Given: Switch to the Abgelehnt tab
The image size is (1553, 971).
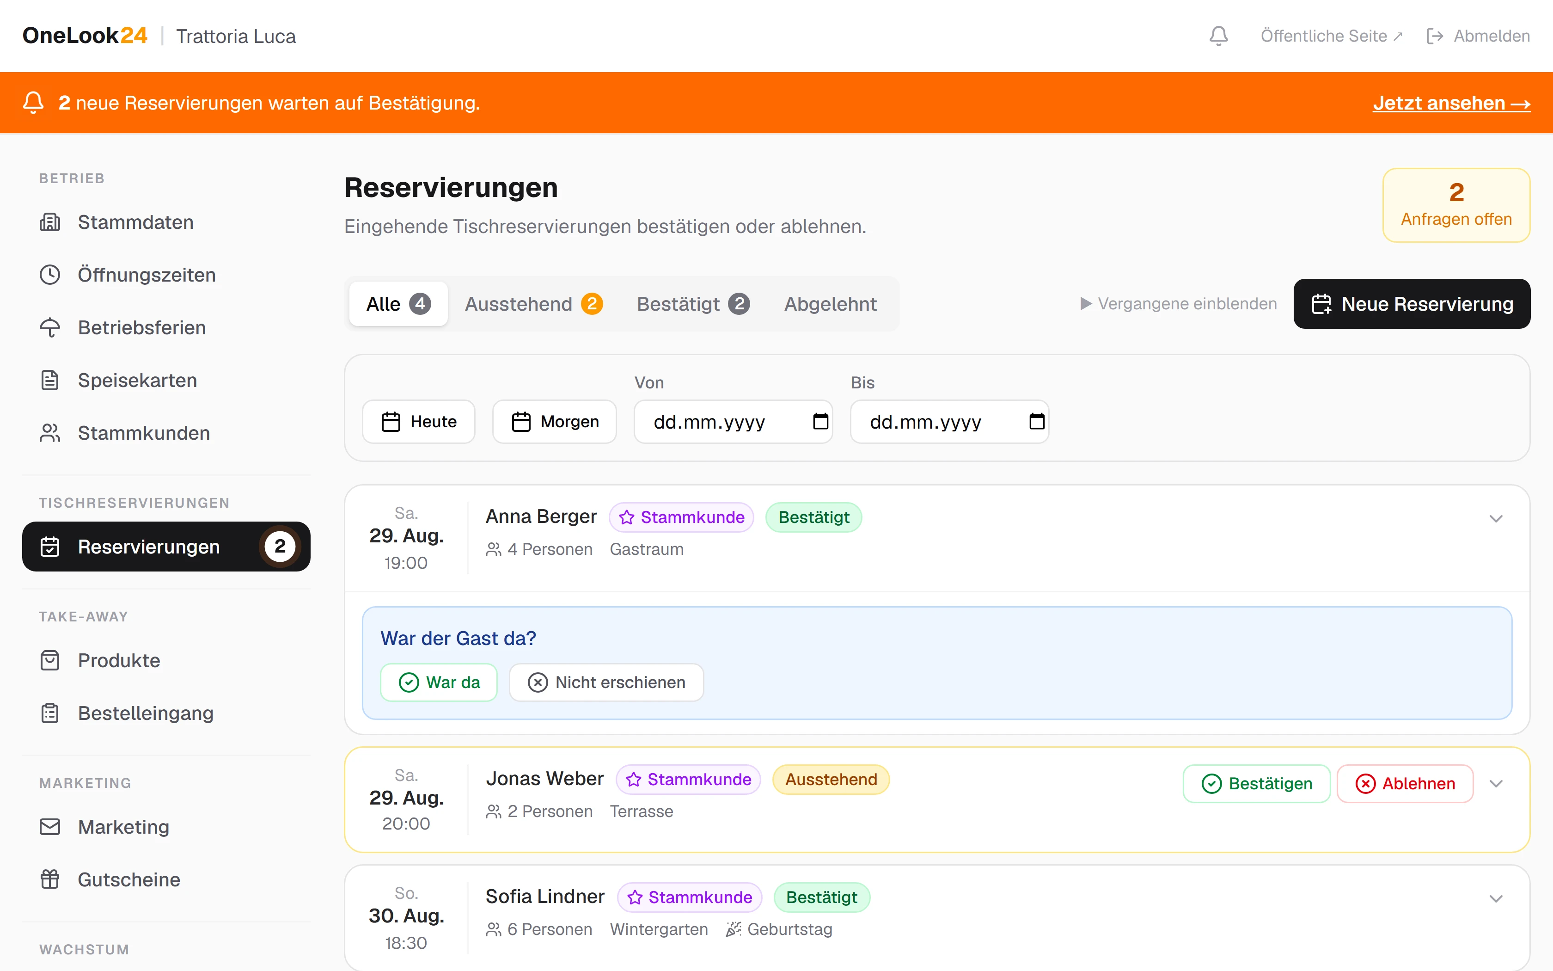Looking at the screenshot, I should [831, 304].
